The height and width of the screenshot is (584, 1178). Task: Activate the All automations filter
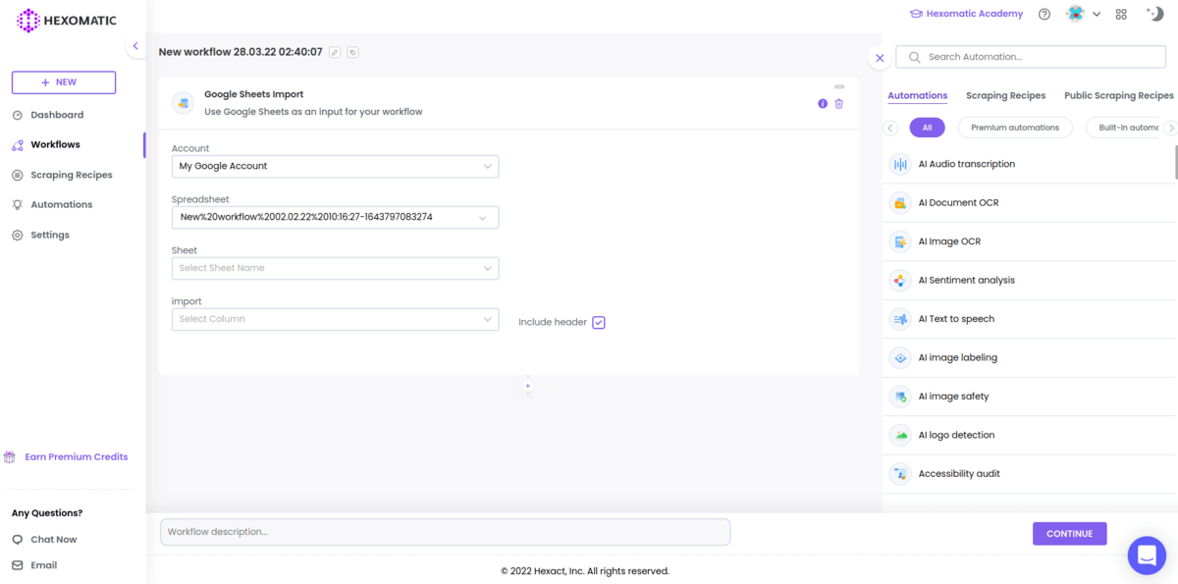(927, 127)
